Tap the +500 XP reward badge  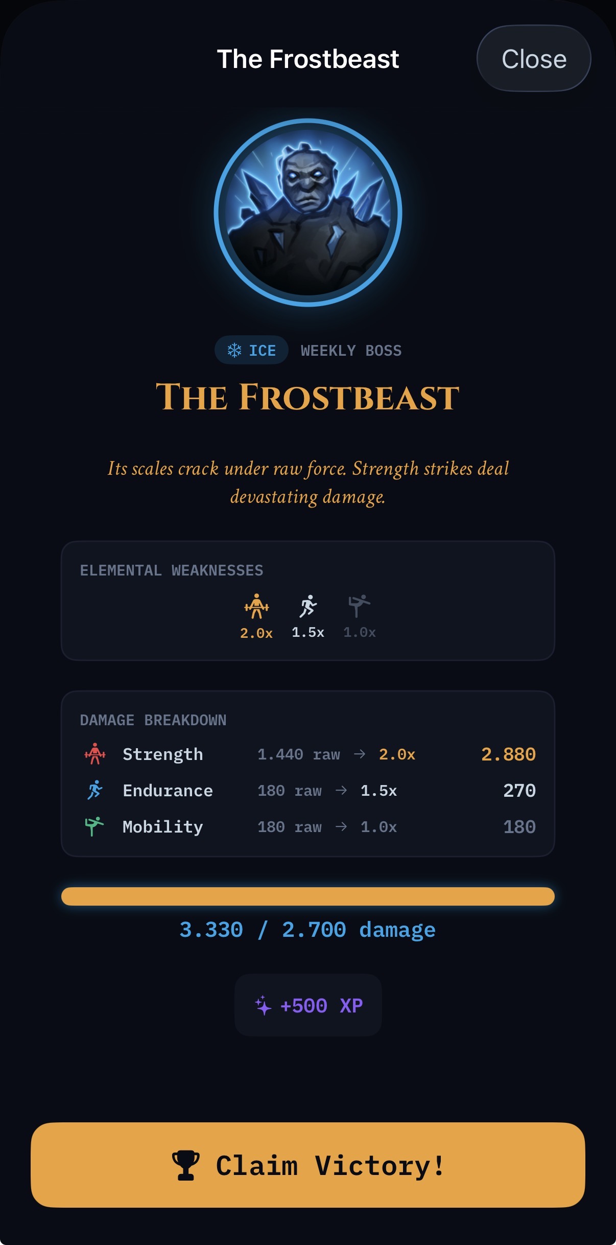point(308,1005)
